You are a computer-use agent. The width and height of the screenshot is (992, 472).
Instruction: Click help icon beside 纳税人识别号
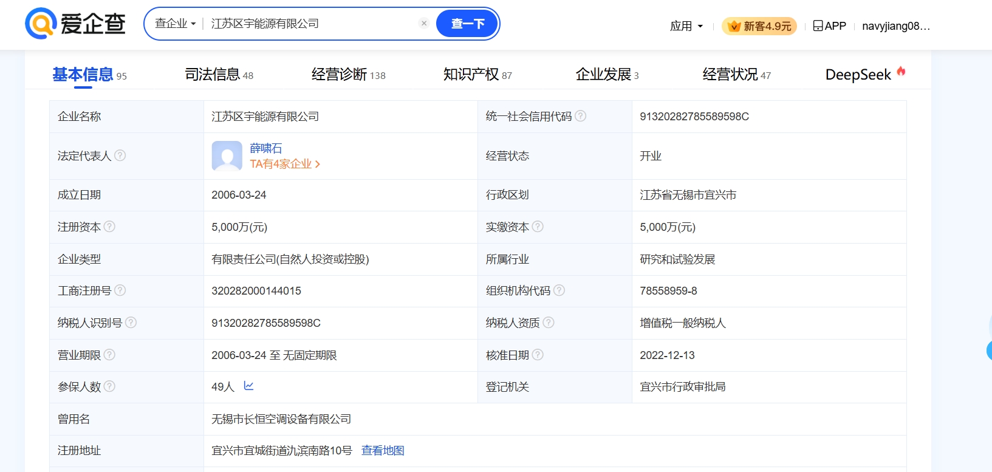131,323
